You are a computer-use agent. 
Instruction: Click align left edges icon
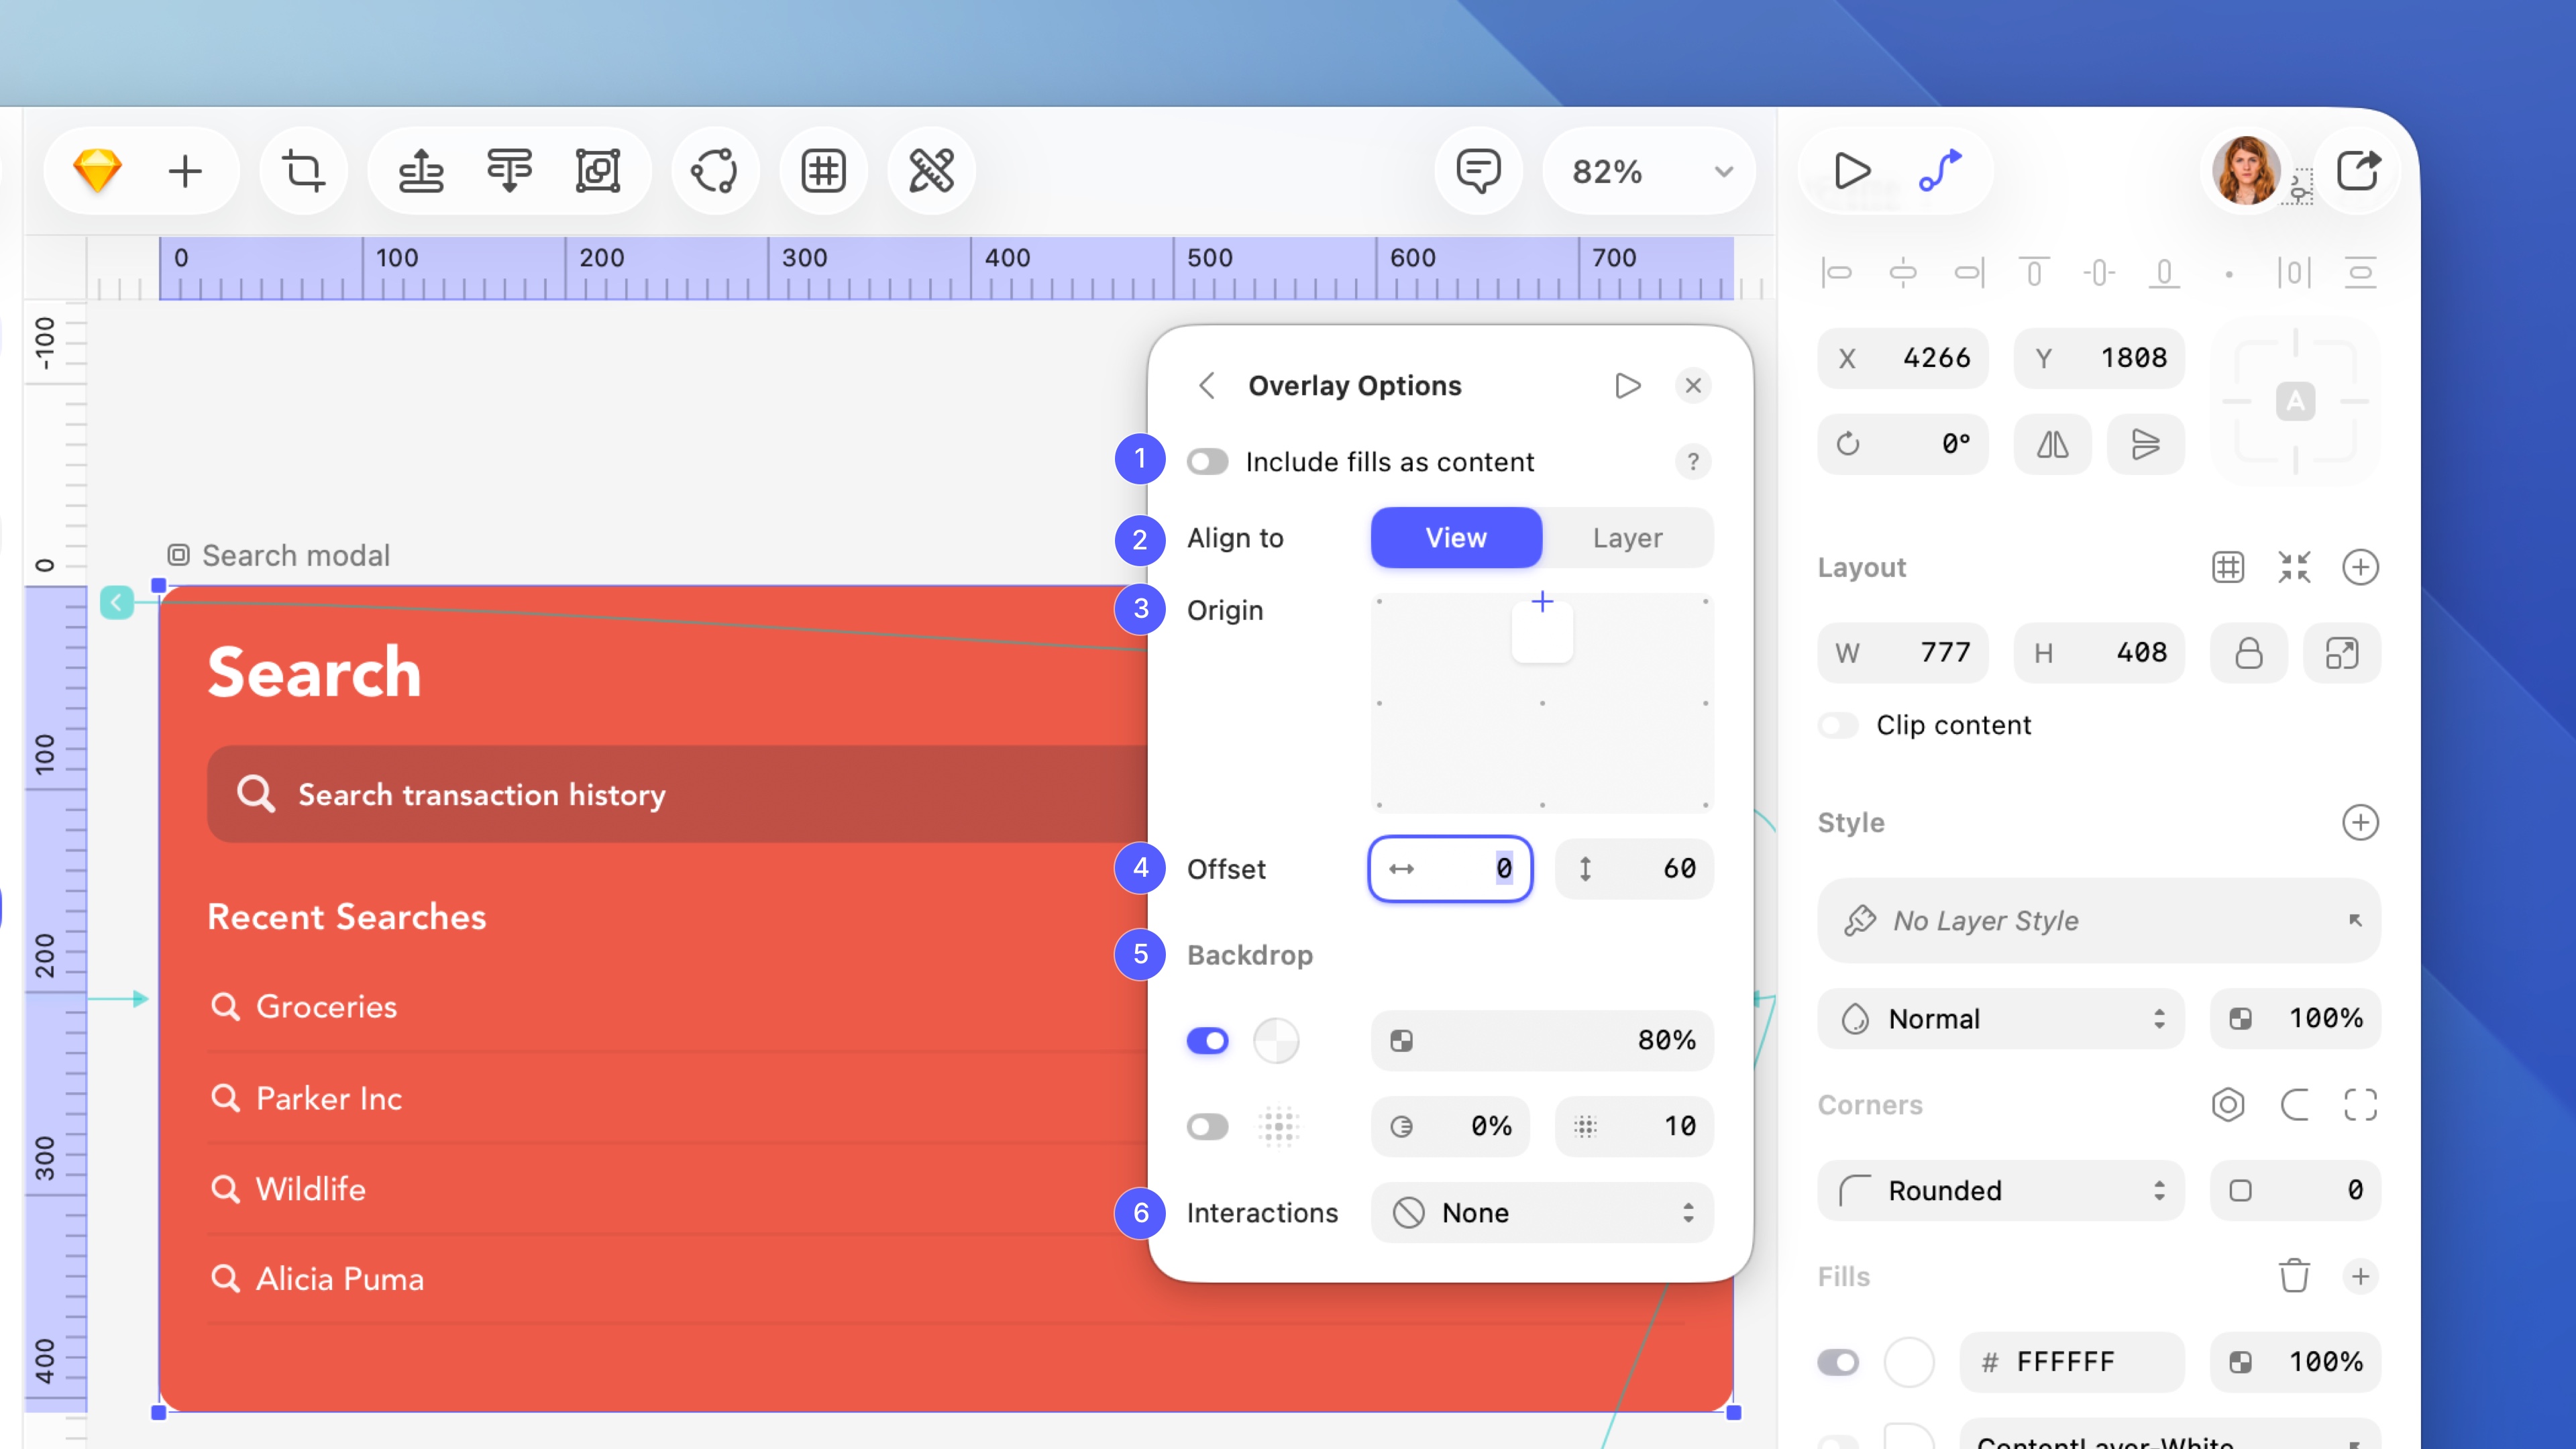pos(1837,272)
